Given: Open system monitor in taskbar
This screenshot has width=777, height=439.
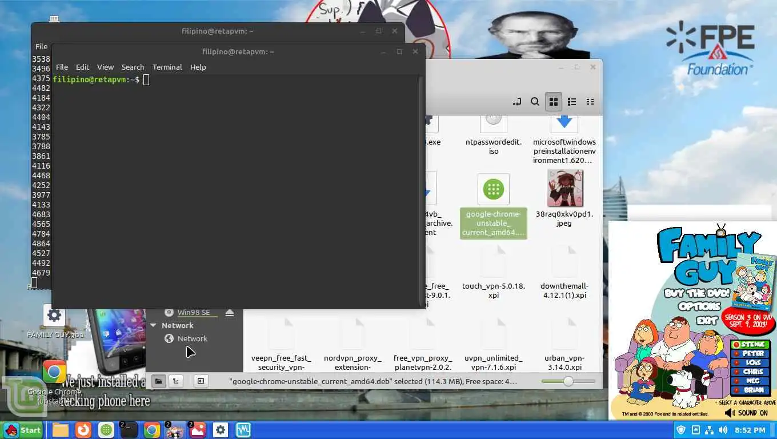Looking at the screenshot, I should click(x=243, y=430).
